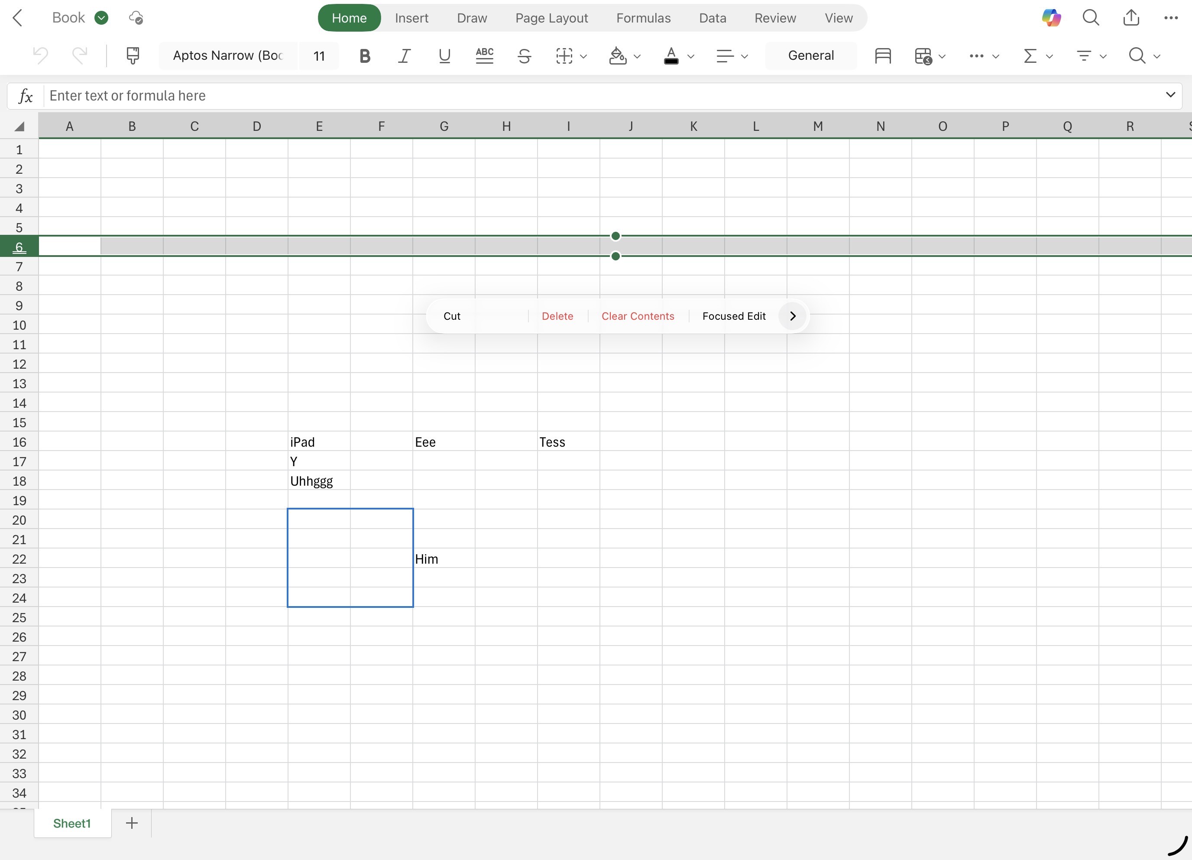Open the cell styles icon
The height and width of the screenshot is (860, 1192).
[x=883, y=56]
